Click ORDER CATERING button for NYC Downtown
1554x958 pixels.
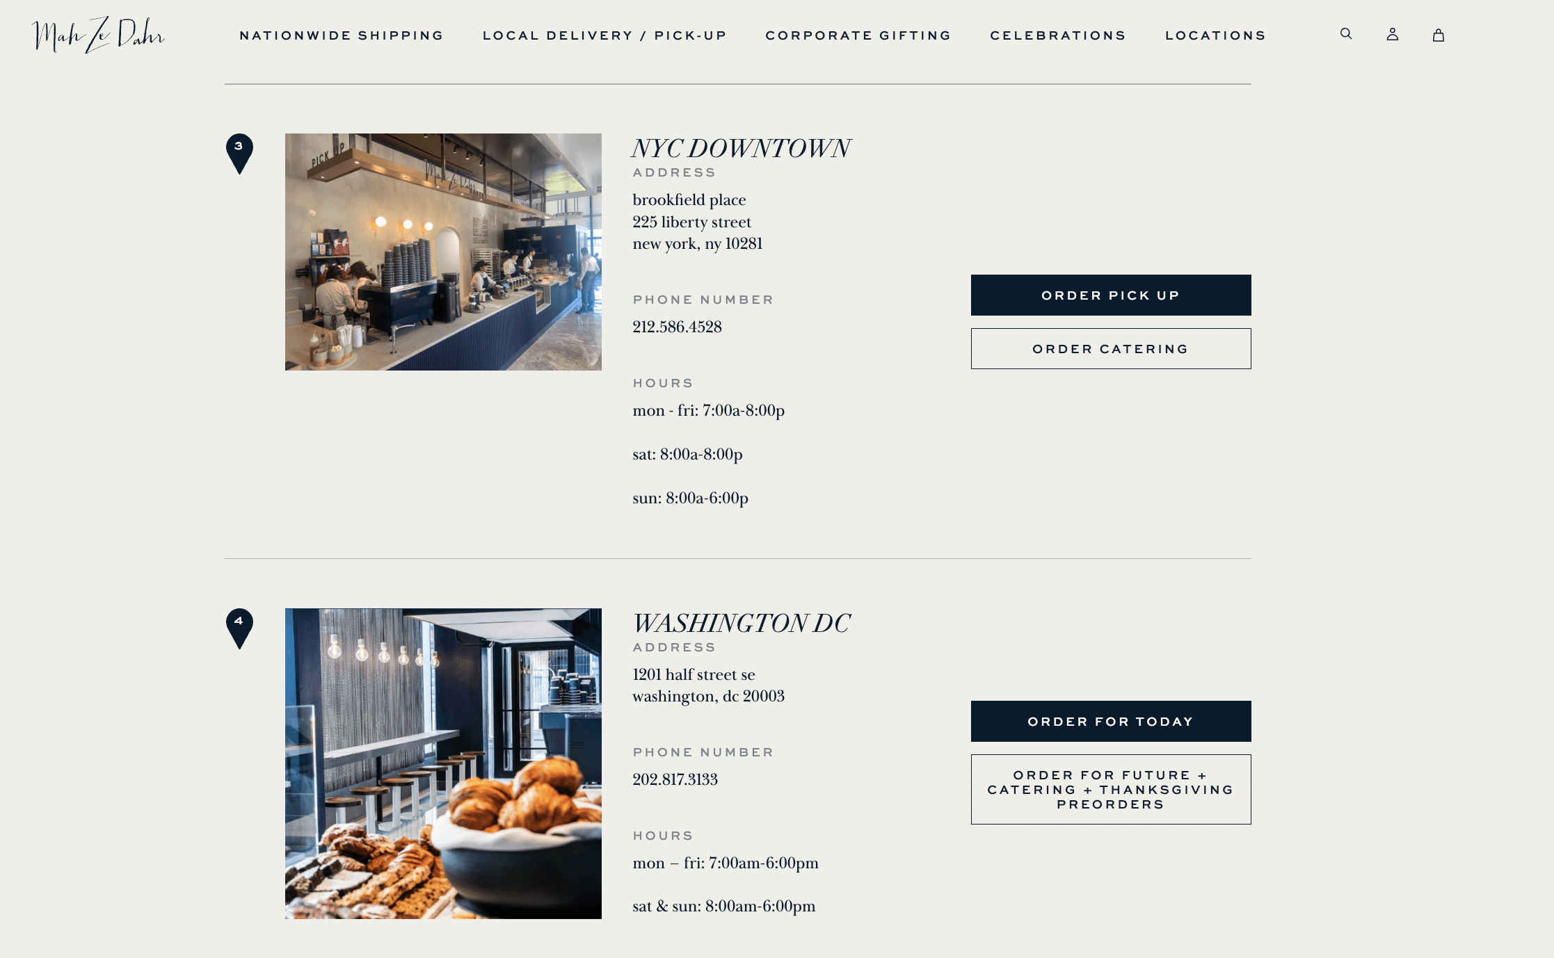click(x=1110, y=348)
